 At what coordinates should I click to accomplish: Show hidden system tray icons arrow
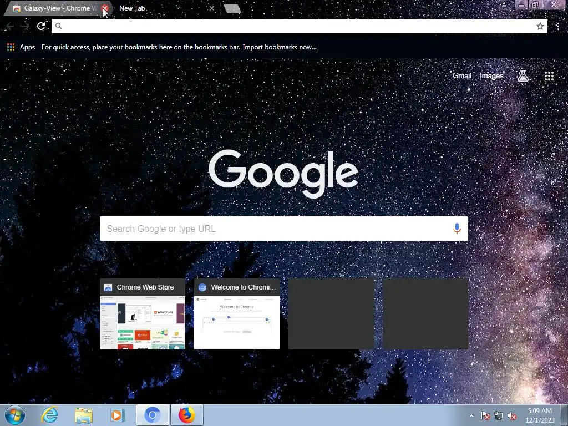click(471, 415)
